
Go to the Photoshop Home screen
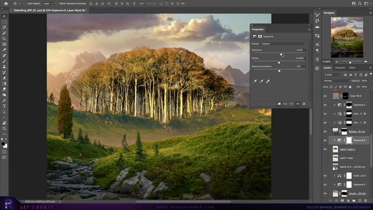6,3
